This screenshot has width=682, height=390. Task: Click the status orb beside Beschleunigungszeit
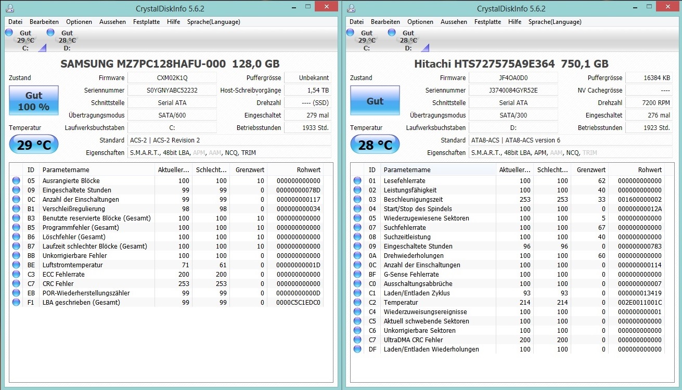(x=357, y=200)
